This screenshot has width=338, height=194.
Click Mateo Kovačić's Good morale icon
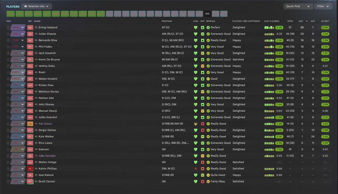click(208, 79)
